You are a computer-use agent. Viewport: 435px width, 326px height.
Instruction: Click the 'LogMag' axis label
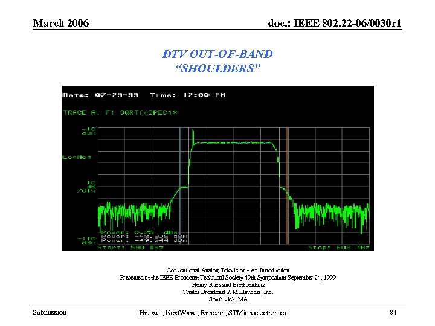pyautogui.click(x=77, y=157)
